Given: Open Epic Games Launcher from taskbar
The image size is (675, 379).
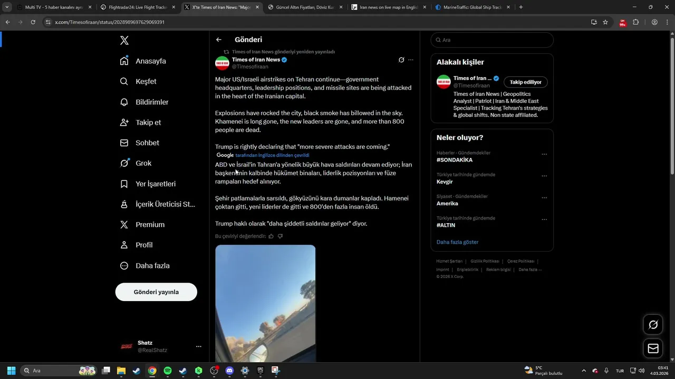Looking at the screenshot, I should tap(260, 371).
